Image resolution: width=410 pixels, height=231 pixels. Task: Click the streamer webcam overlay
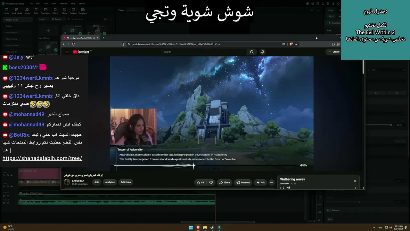pos(133,126)
